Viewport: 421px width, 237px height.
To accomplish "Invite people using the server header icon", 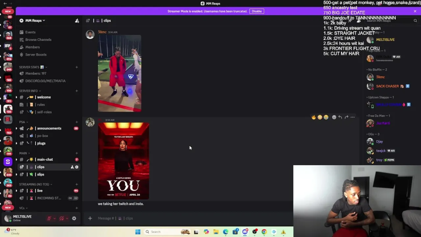I will coord(77,20).
